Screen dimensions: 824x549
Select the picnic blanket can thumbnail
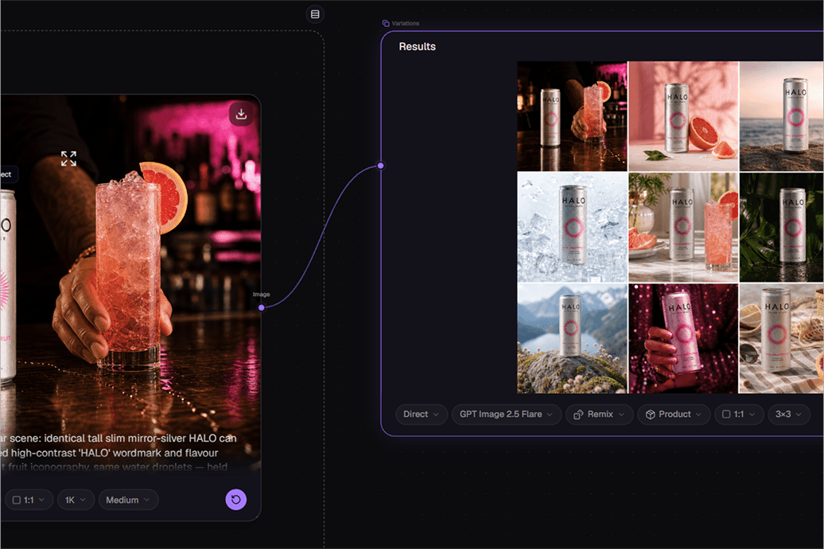pyautogui.click(x=781, y=339)
